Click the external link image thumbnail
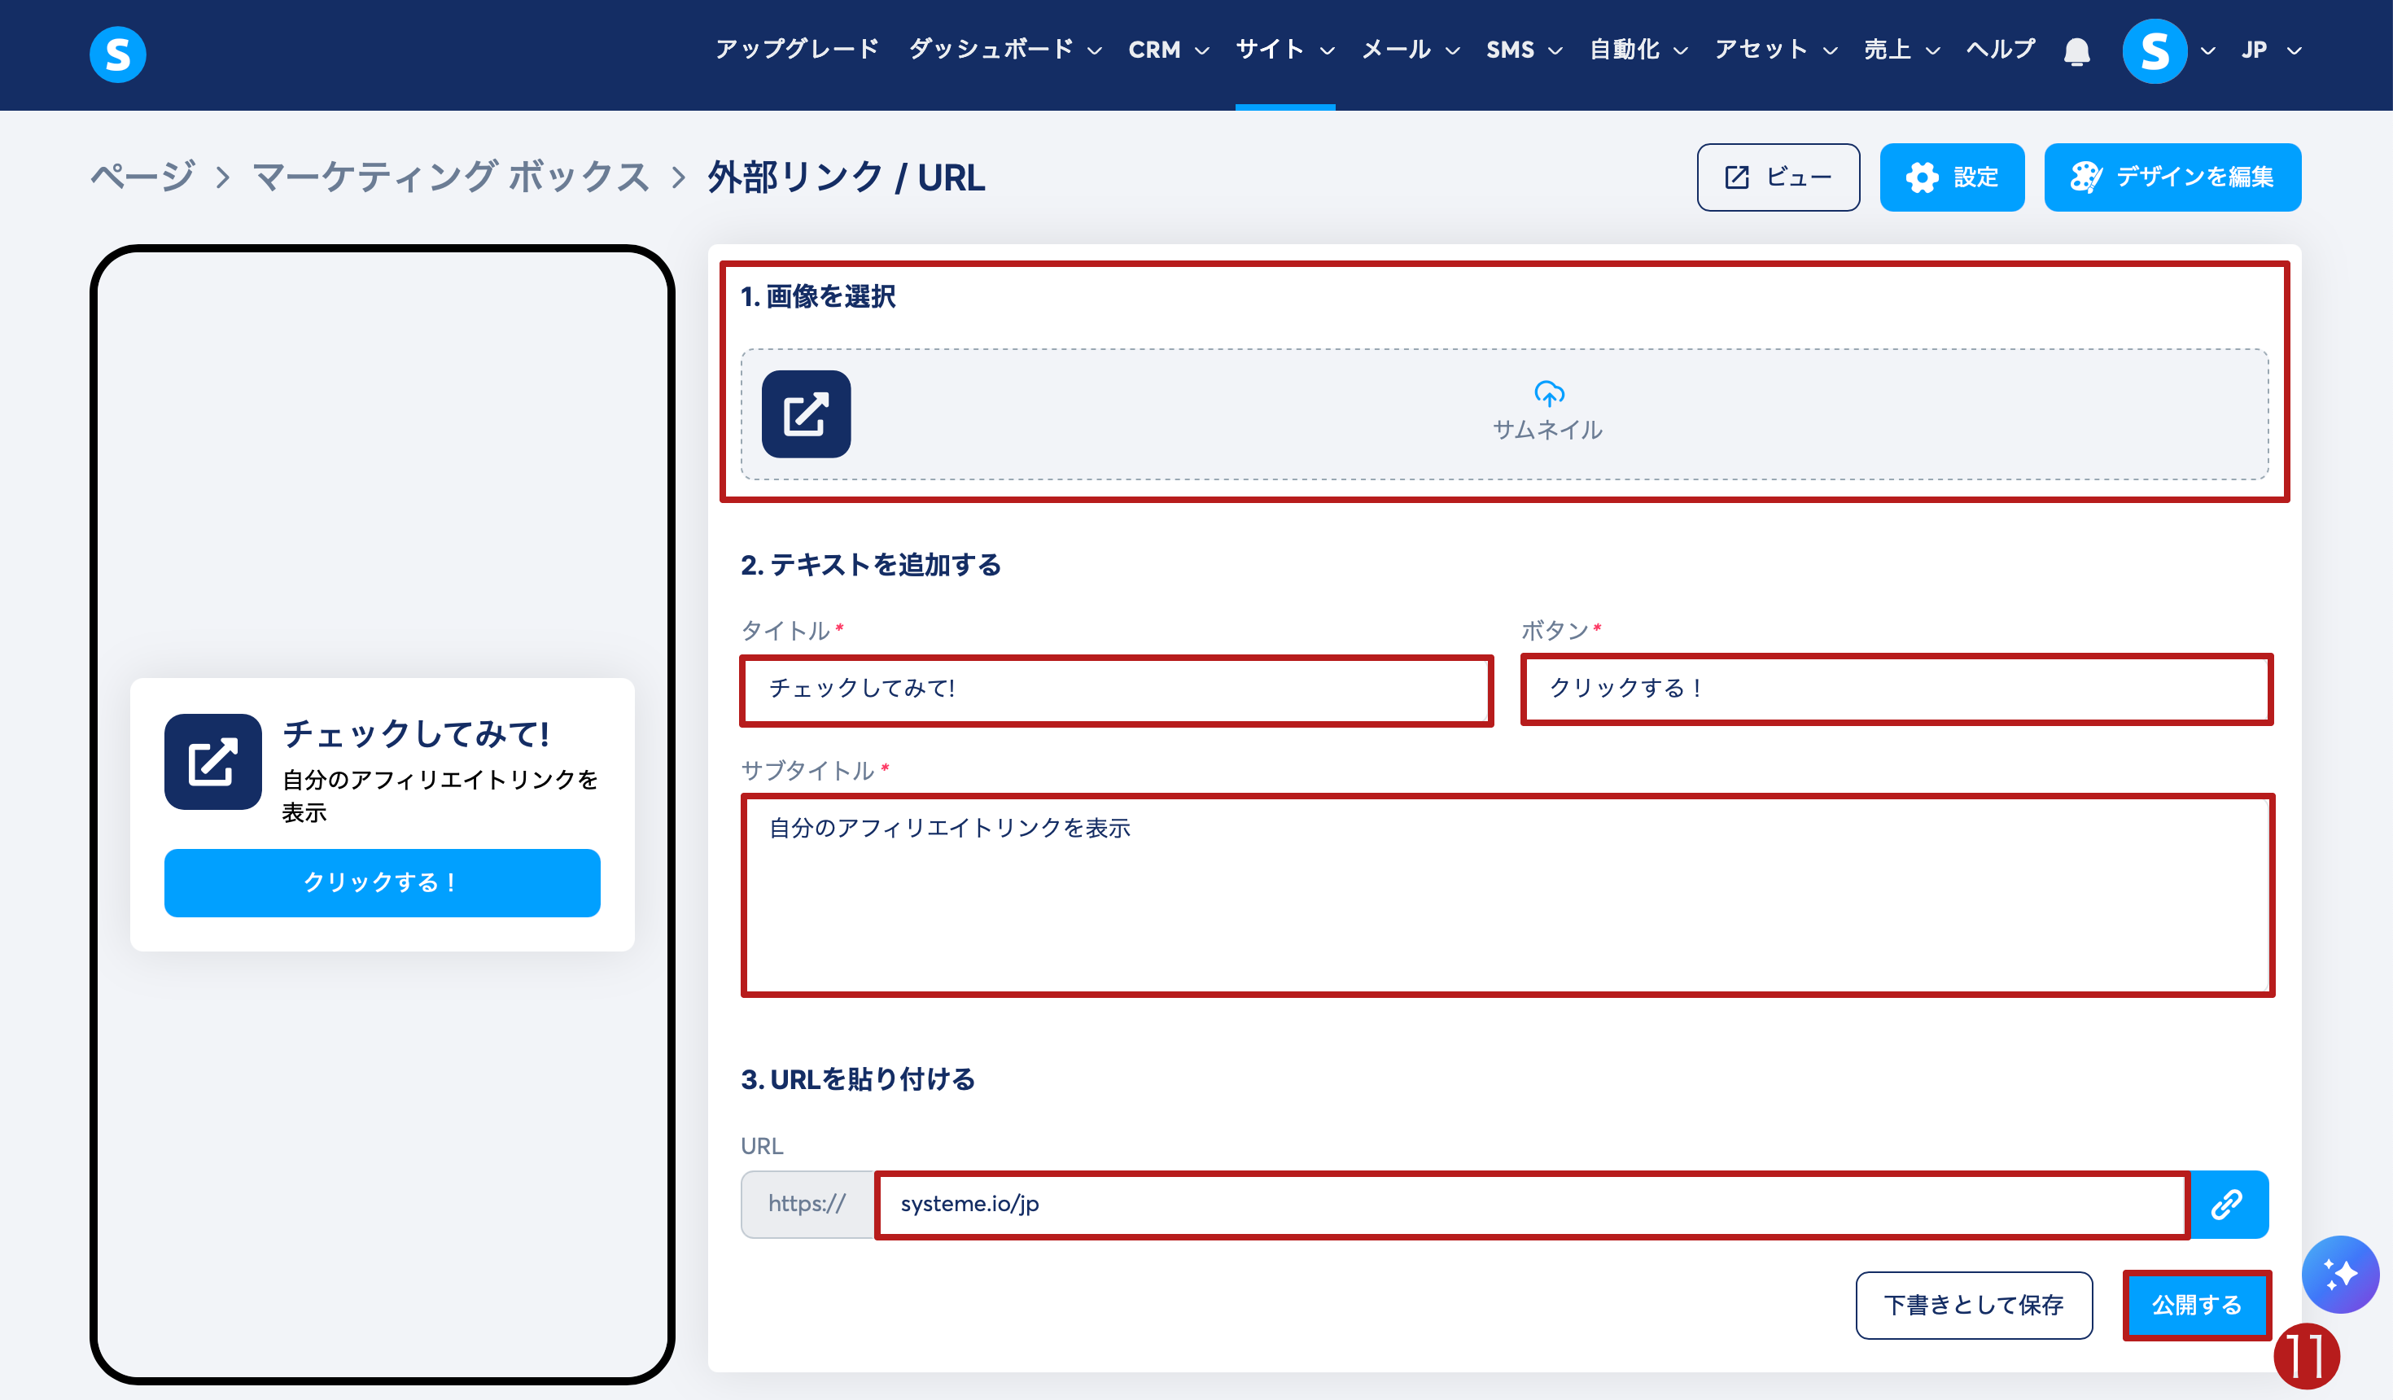The height and width of the screenshot is (1400, 2393). coord(806,414)
